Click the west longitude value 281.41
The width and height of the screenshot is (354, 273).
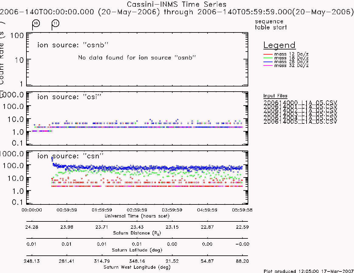click(x=67, y=261)
